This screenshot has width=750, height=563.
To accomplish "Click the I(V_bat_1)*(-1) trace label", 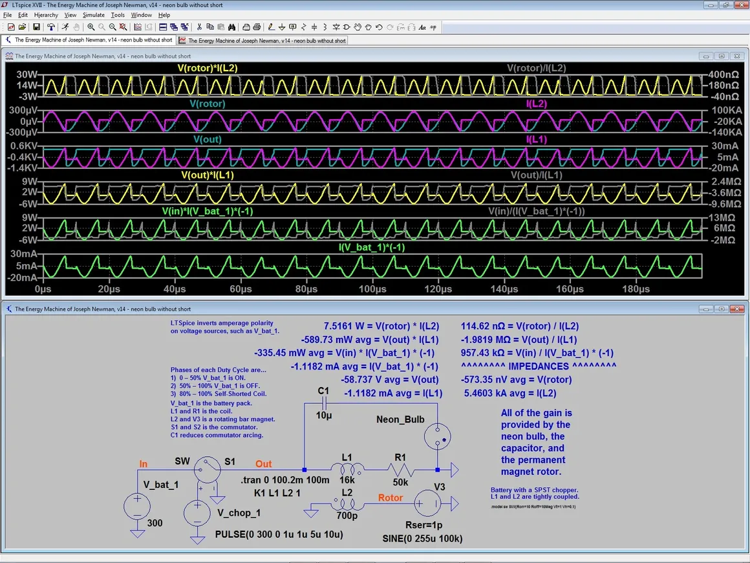I will 372,247.
